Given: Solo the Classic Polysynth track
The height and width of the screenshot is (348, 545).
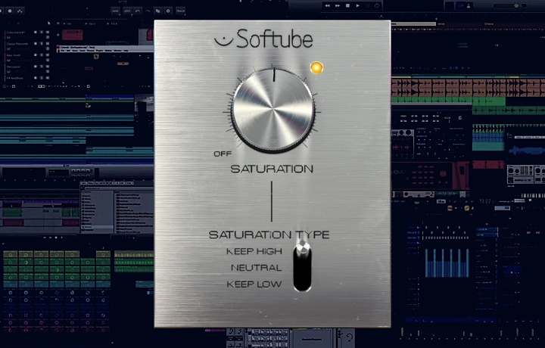Looking at the screenshot, I should click(x=42, y=44).
